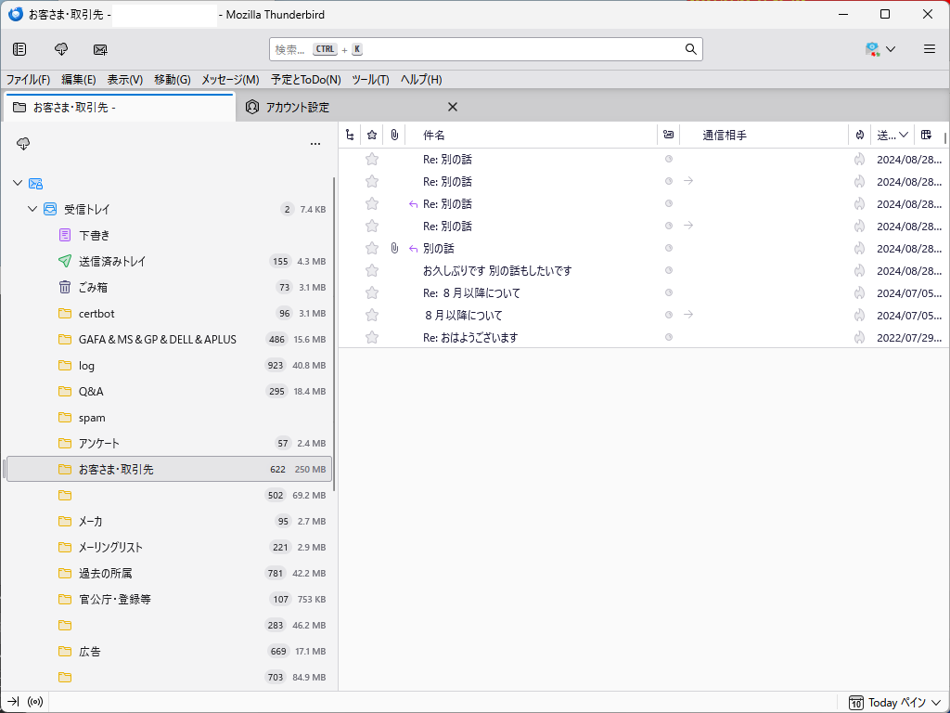Viewport: 950px width, 713px height.
Task: Mark お久しぶりです message as junk
Action: point(859,270)
